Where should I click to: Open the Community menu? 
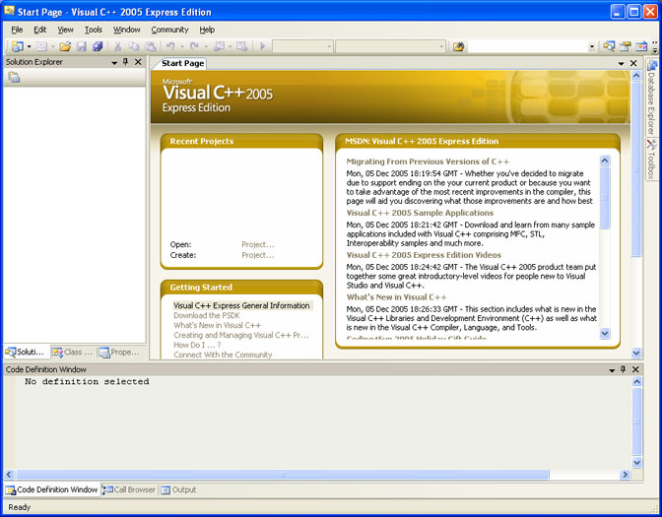[169, 30]
